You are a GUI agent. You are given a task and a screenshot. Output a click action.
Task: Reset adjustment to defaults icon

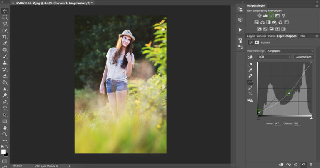(295, 164)
